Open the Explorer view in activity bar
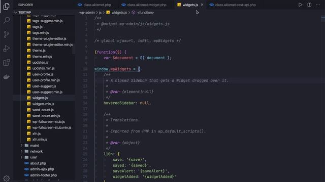This screenshot has height=182, width=325. (x=7, y=6)
